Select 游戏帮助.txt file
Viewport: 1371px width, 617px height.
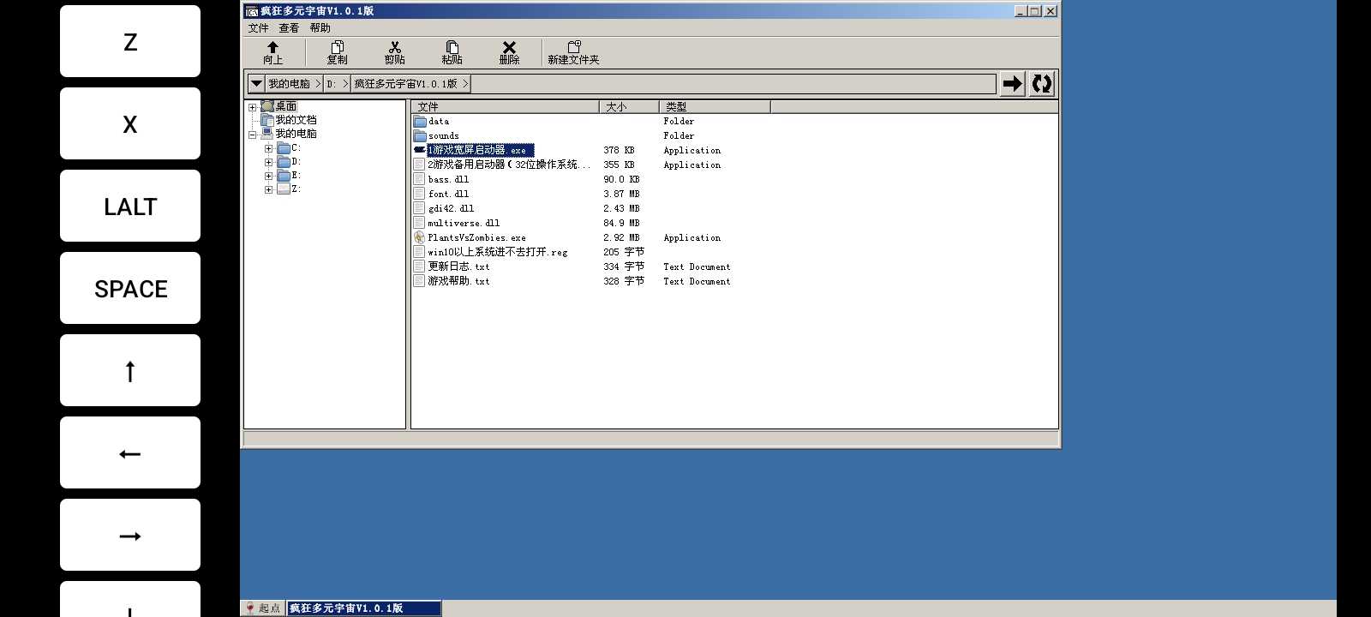458,281
